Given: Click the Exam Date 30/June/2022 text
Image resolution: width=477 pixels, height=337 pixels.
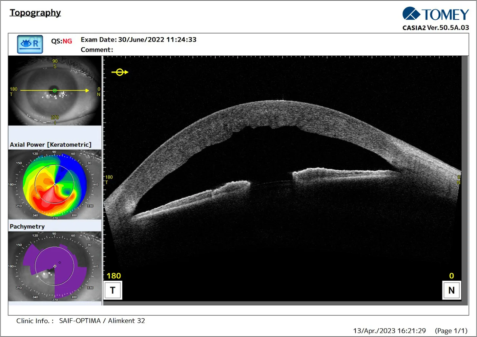Looking at the screenshot, I should coord(138,40).
